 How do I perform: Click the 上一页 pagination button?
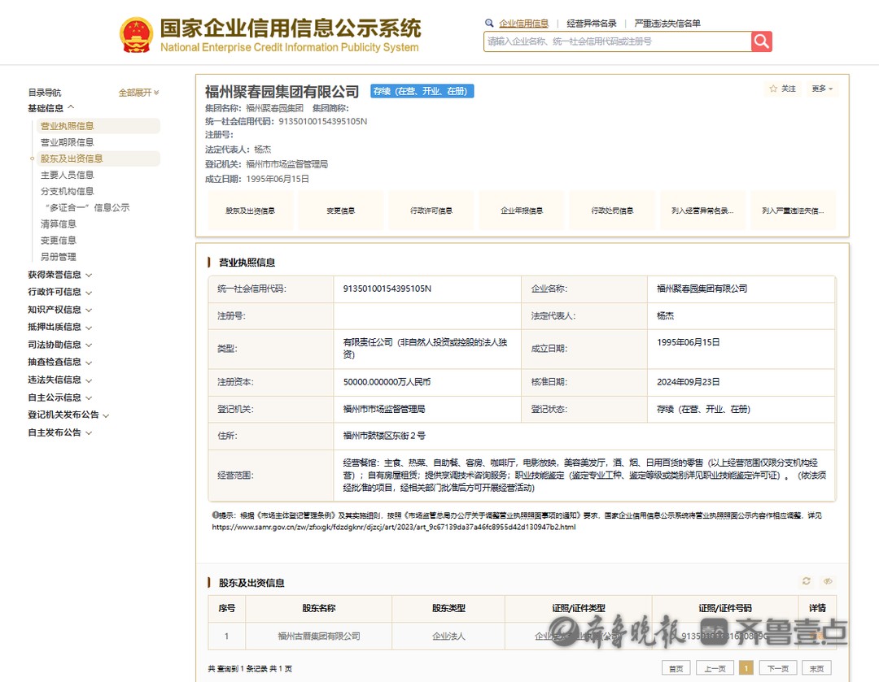[x=715, y=668]
